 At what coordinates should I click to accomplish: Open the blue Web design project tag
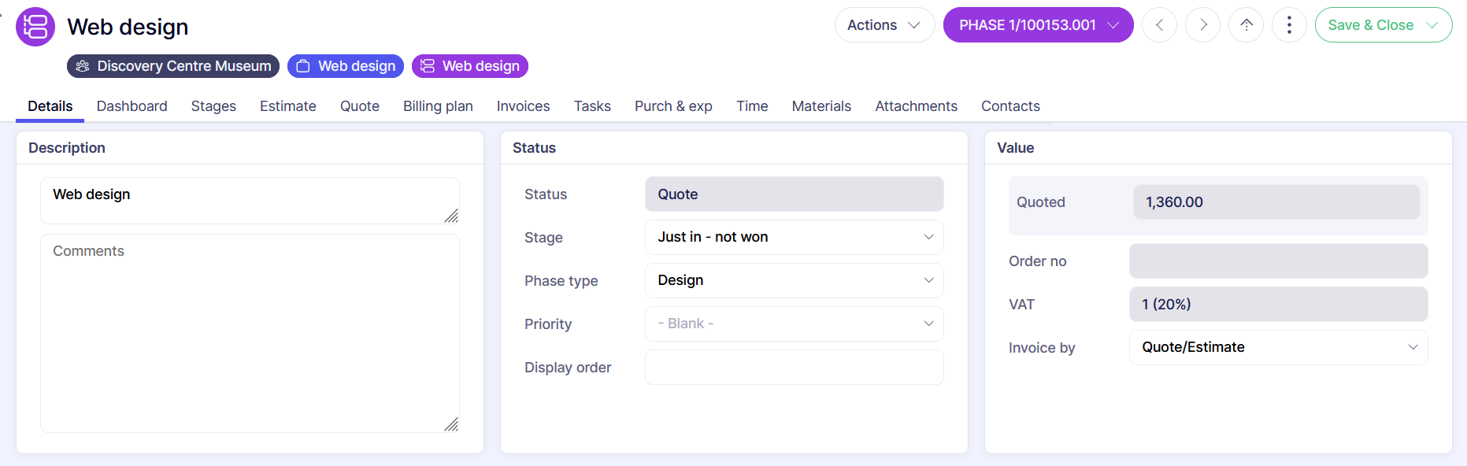(x=346, y=66)
